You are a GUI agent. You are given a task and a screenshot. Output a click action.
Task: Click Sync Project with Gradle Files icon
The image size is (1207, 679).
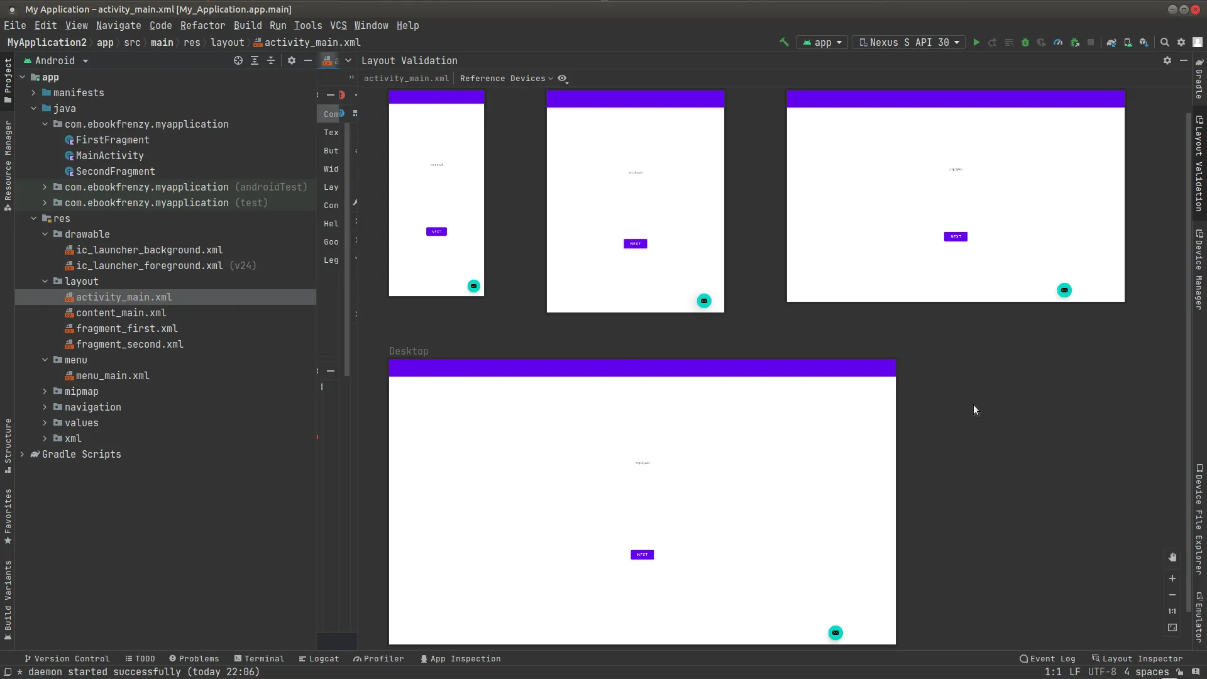pyautogui.click(x=1111, y=42)
